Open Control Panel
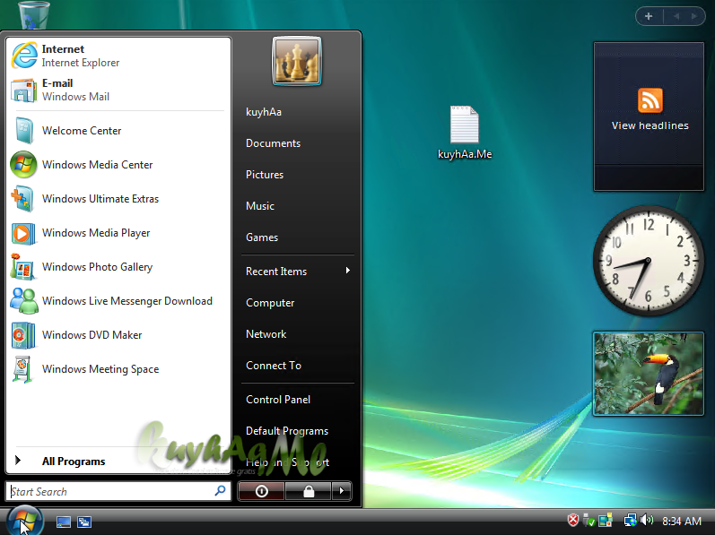This screenshot has width=715, height=535. click(x=278, y=400)
